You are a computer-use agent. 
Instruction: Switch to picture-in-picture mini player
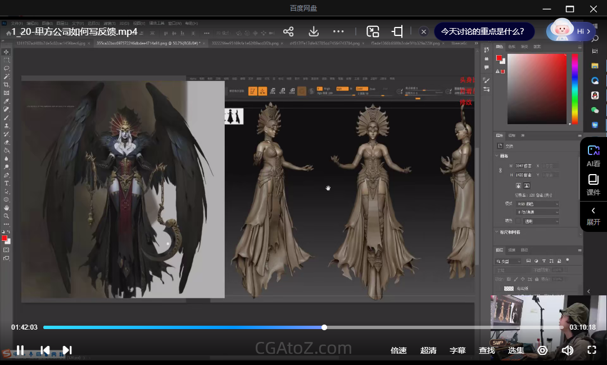pyautogui.click(x=373, y=31)
